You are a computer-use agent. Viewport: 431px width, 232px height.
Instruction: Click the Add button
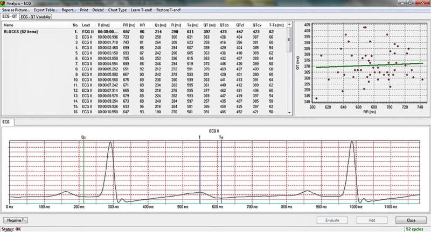click(x=371, y=220)
